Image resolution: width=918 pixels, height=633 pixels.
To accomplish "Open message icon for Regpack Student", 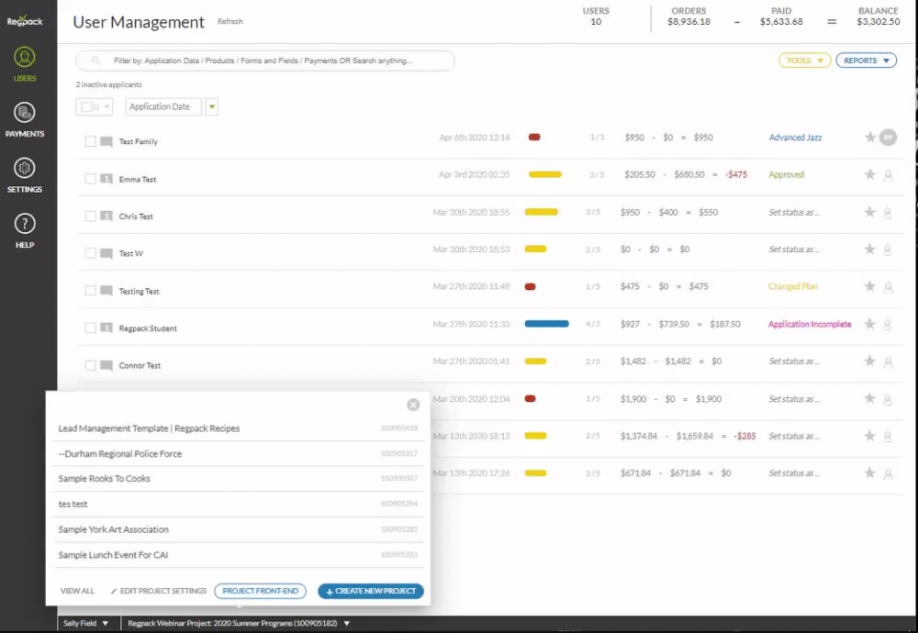I will [x=106, y=328].
